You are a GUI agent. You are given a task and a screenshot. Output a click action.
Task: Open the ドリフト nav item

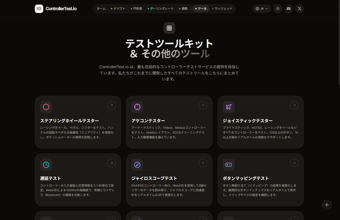[x=118, y=9]
